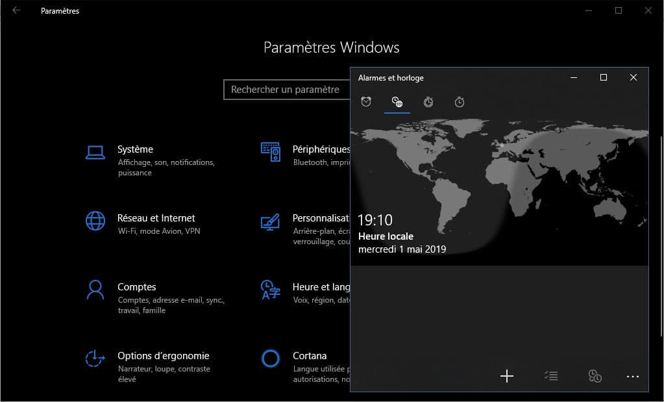Click the Comptes person icon
Screen dimensions: 664x402
95,290
